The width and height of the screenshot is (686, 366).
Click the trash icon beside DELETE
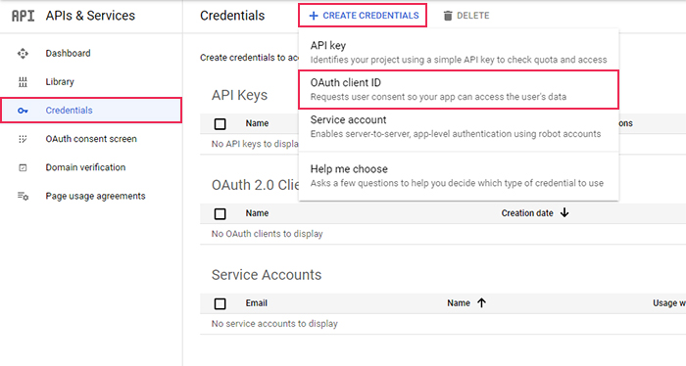tap(448, 16)
